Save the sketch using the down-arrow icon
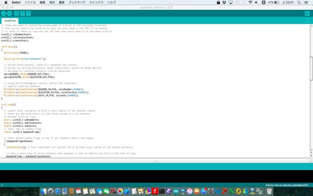Viewport: 313px width, 196px height. coord(28,13)
